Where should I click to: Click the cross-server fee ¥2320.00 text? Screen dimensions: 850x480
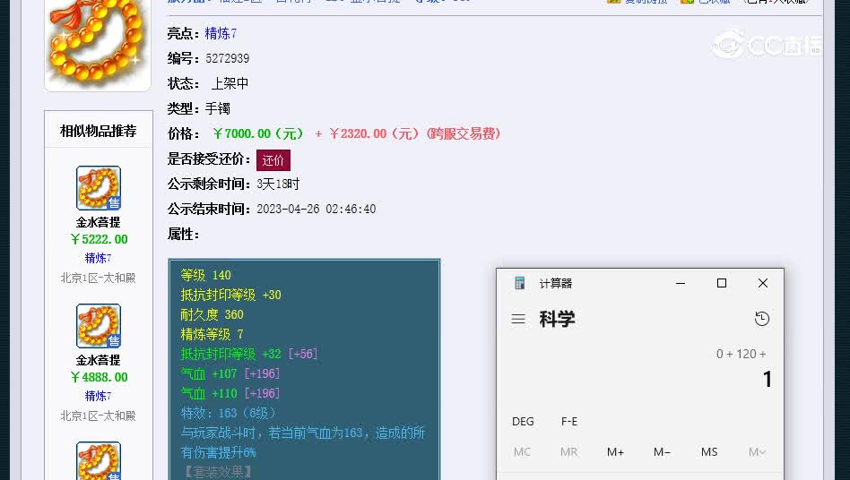click(415, 133)
